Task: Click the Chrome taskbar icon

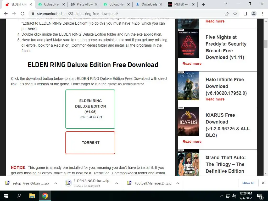Action: [45, 196]
